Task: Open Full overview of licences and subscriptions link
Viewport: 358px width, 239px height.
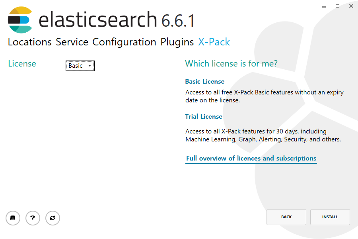Action: coord(251,159)
